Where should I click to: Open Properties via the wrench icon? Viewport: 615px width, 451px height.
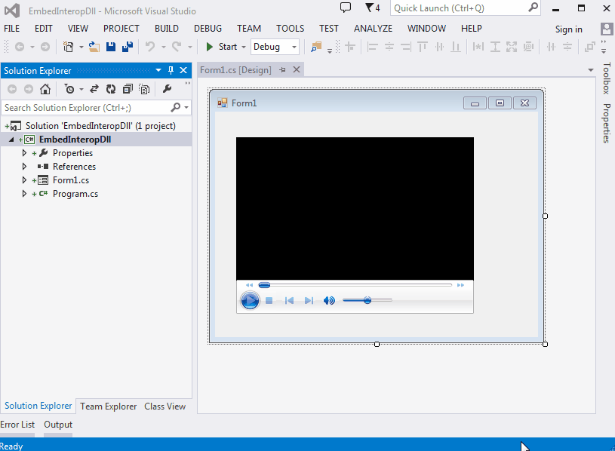point(167,89)
